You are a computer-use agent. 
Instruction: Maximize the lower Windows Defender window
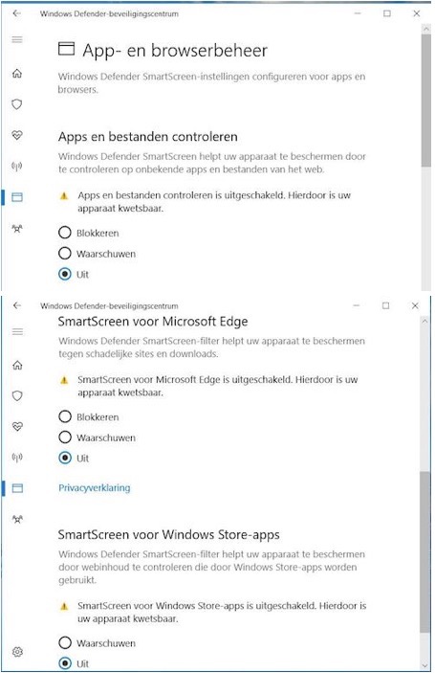click(385, 305)
